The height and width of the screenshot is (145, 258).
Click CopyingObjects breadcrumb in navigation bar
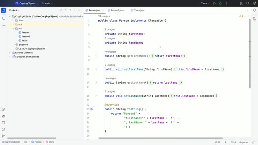point(11,142)
